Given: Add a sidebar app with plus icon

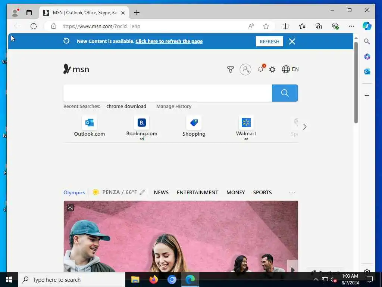Looking at the screenshot, I should tap(367, 95).
